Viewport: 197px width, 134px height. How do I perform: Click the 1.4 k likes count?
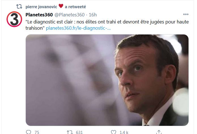click(x=124, y=132)
